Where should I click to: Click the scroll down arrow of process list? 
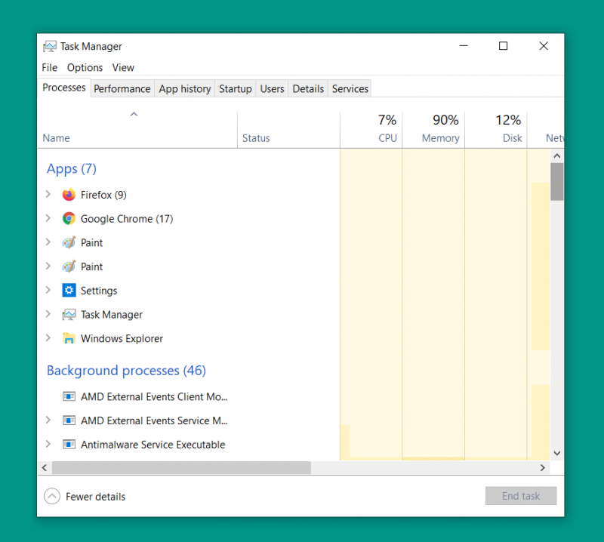point(556,453)
